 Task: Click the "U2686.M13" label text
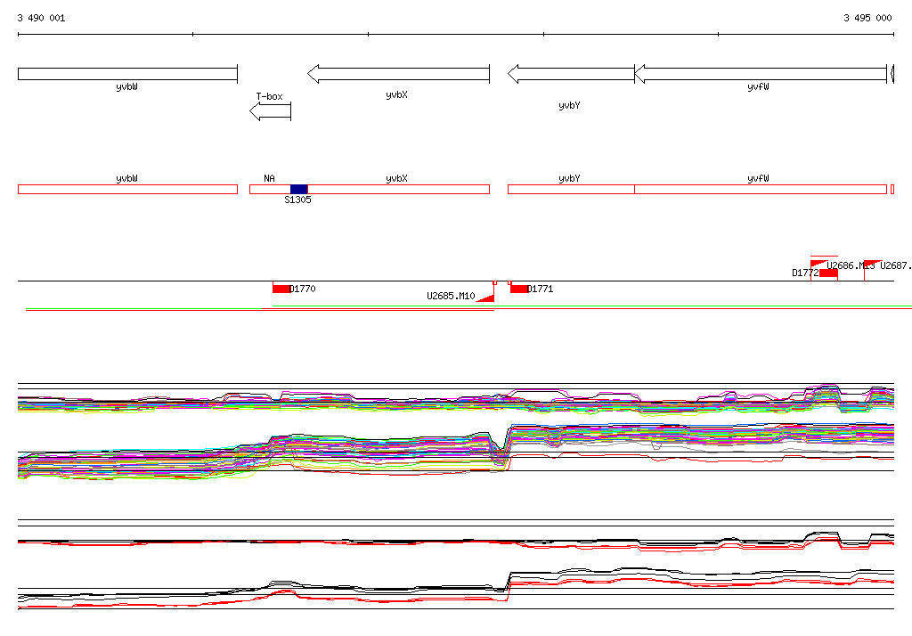coord(851,266)
